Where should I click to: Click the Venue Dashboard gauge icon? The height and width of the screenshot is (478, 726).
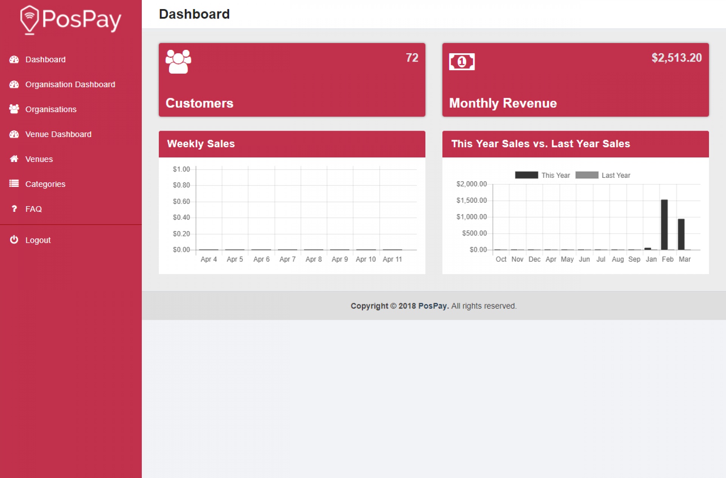click(14, 134)
